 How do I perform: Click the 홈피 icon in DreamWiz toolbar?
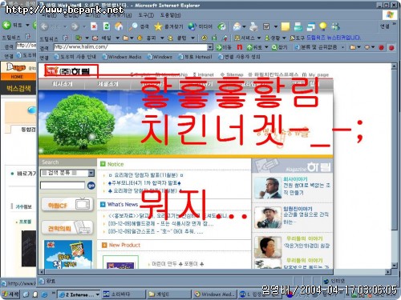pyautogui.click(x=140, y=38)
